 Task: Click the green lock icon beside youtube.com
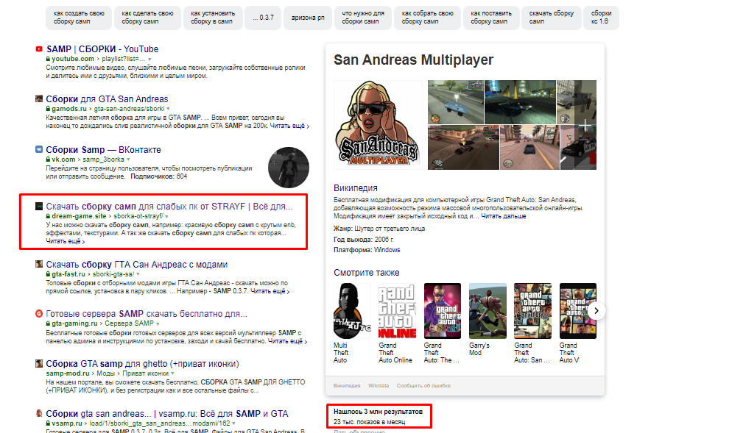click(x=48, y=60)
